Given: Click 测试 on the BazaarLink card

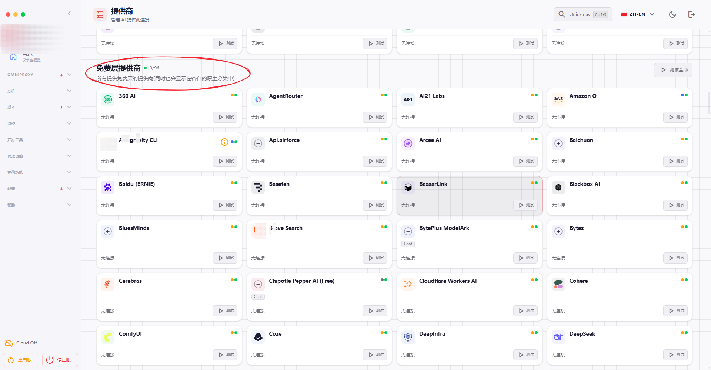Looking at the screenshot, I should [x=526, y=205].
